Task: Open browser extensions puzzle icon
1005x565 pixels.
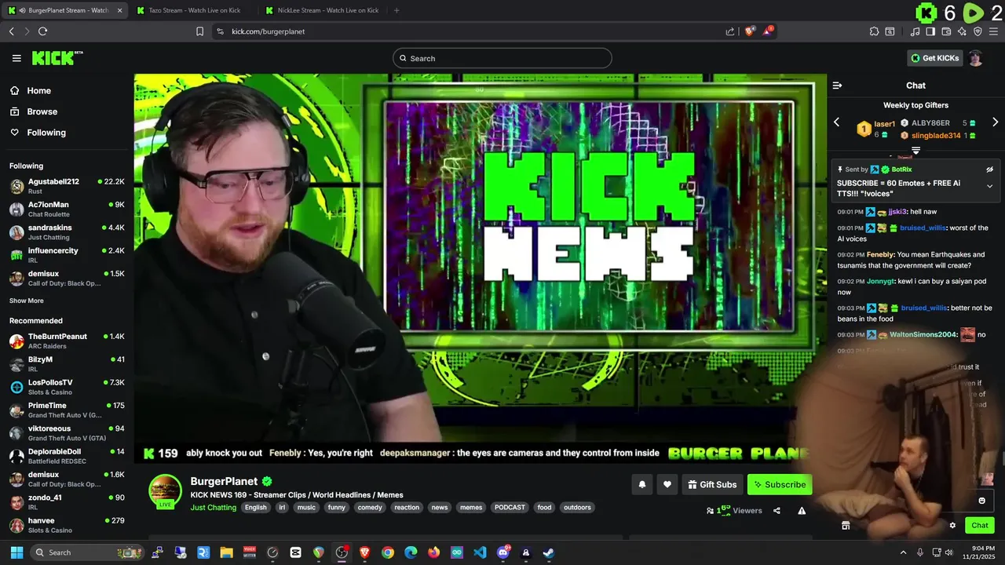Action: tap(874, 31)
